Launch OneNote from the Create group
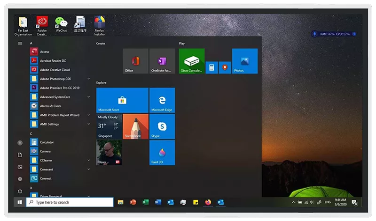 (162, 61)
